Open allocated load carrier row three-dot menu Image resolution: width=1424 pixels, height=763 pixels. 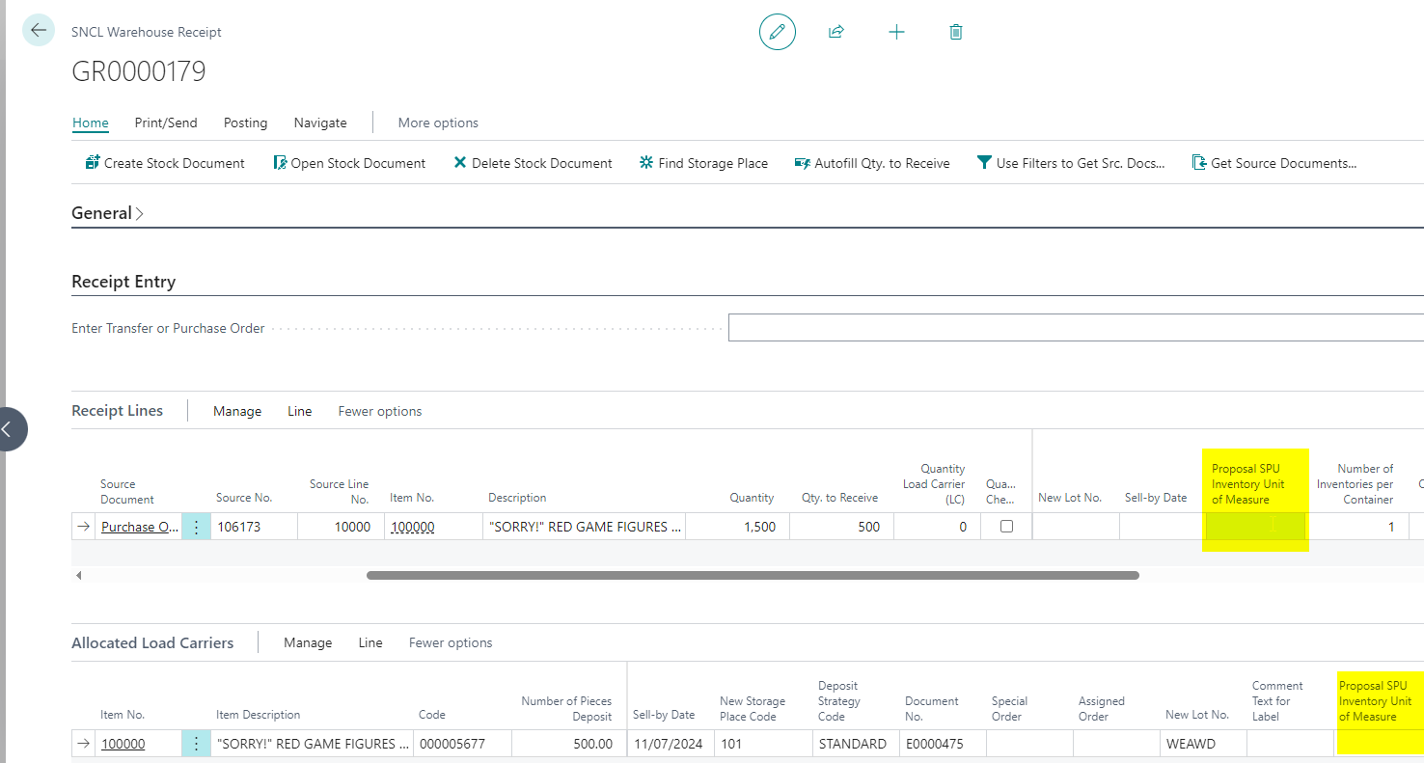(x=196, y=744)
